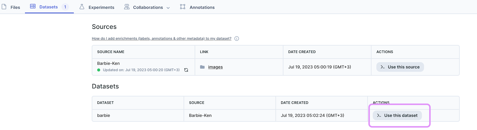
Task: Expand the Collaborations dropdown chevron
Action: click(168, 8)
